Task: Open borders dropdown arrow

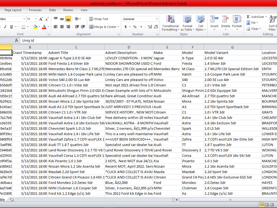Action: coord(28,27)
